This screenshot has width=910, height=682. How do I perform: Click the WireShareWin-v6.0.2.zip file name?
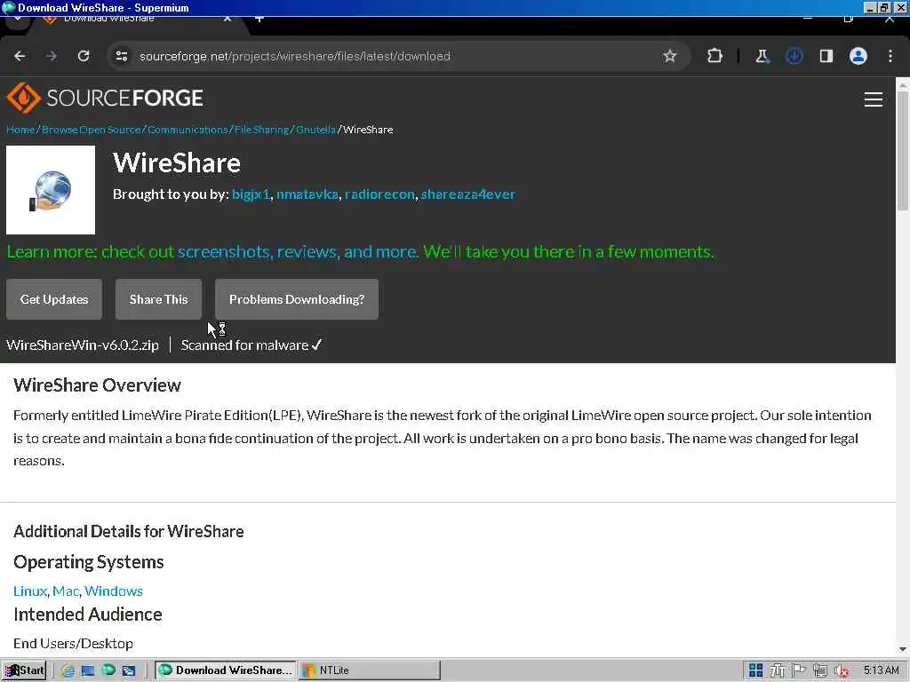[x=83, y=345]
